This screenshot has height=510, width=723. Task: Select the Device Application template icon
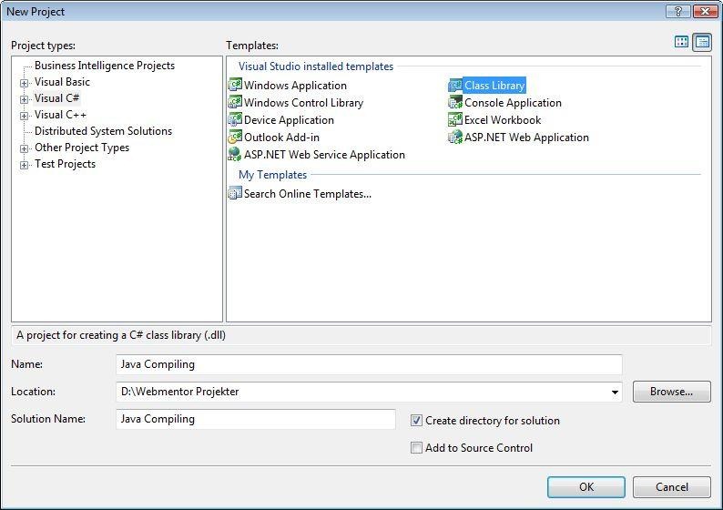click(x=235, y=119)
